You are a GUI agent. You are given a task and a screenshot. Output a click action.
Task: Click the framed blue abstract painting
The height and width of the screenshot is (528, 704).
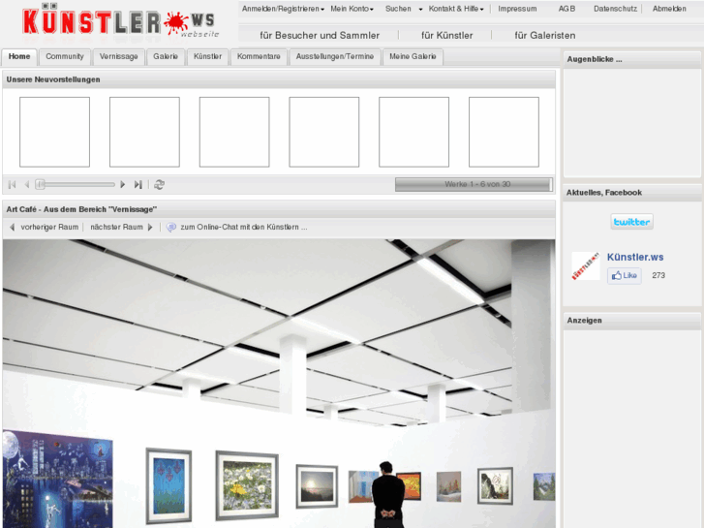click(168, 485)
